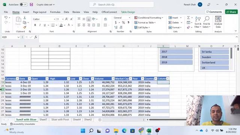This screenshot has width=240, height=135.
Task: Click the Save icon in title bar
Action: (x=31, y=4)
